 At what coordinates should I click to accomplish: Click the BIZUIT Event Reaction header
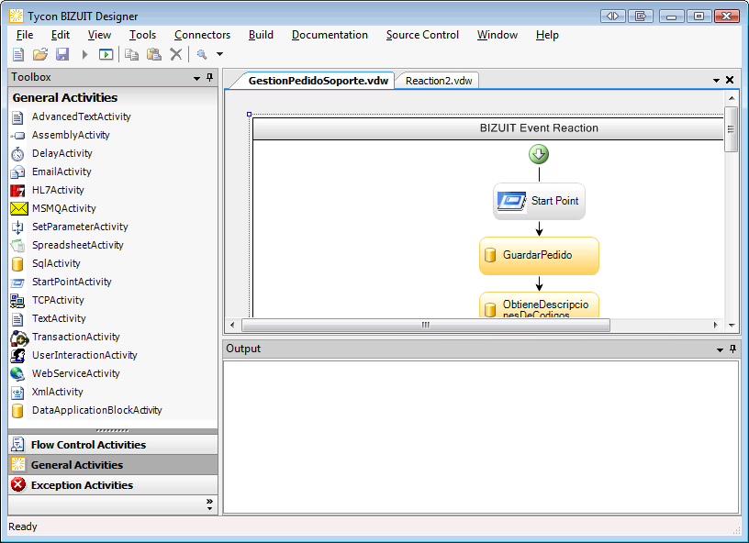pyautogui.click(x=488, y=128)
